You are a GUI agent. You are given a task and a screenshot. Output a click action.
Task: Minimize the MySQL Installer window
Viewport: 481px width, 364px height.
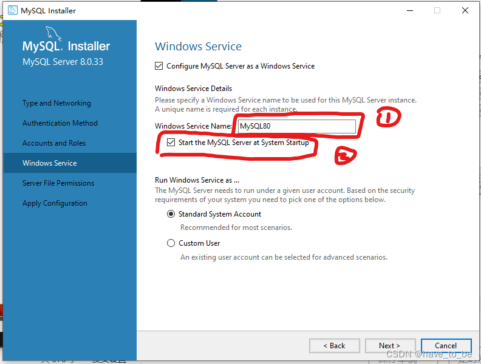pyautogui.click(x=410, y=10)
